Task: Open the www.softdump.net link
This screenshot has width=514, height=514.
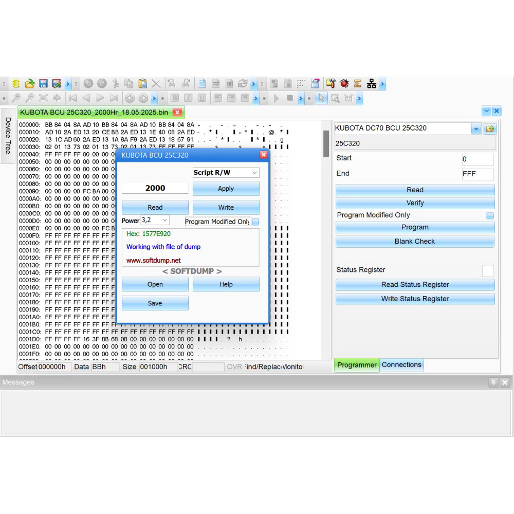Action: point(153,260)
